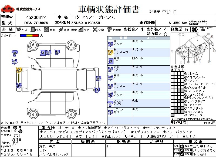216x162 pixels.
Task: Click the 交換 replacement X legend icon
Action: 95,29
